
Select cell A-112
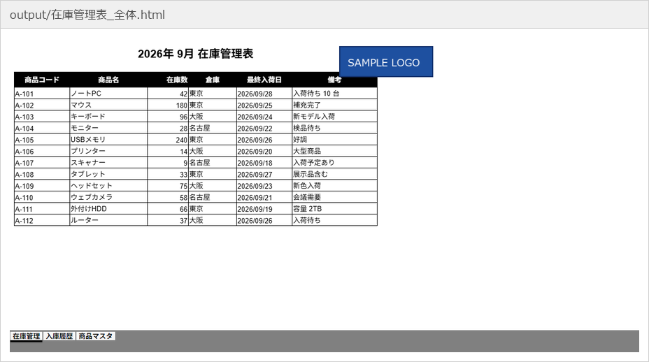click(x=42, y=221)
